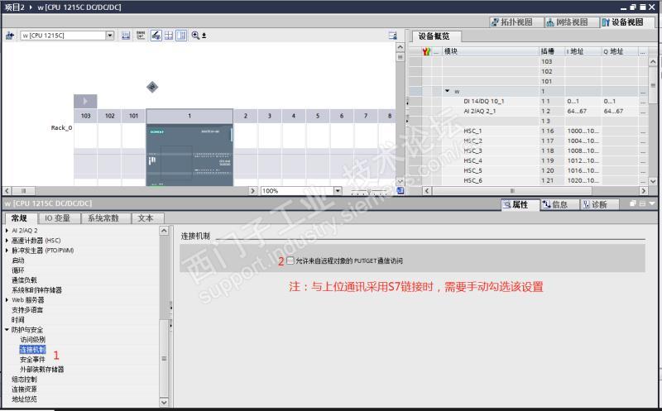
Task: Select 外部装载存储器 in the tree
Action: pyautogui.click(x=42, y=369)
